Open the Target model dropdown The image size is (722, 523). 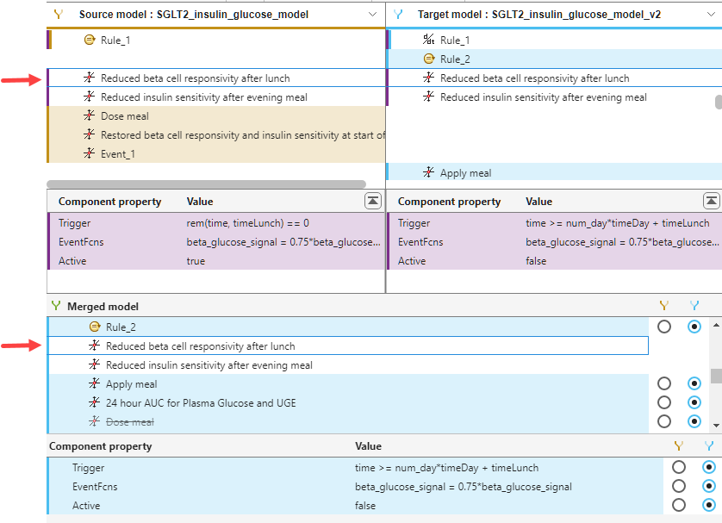pos(712,15)
